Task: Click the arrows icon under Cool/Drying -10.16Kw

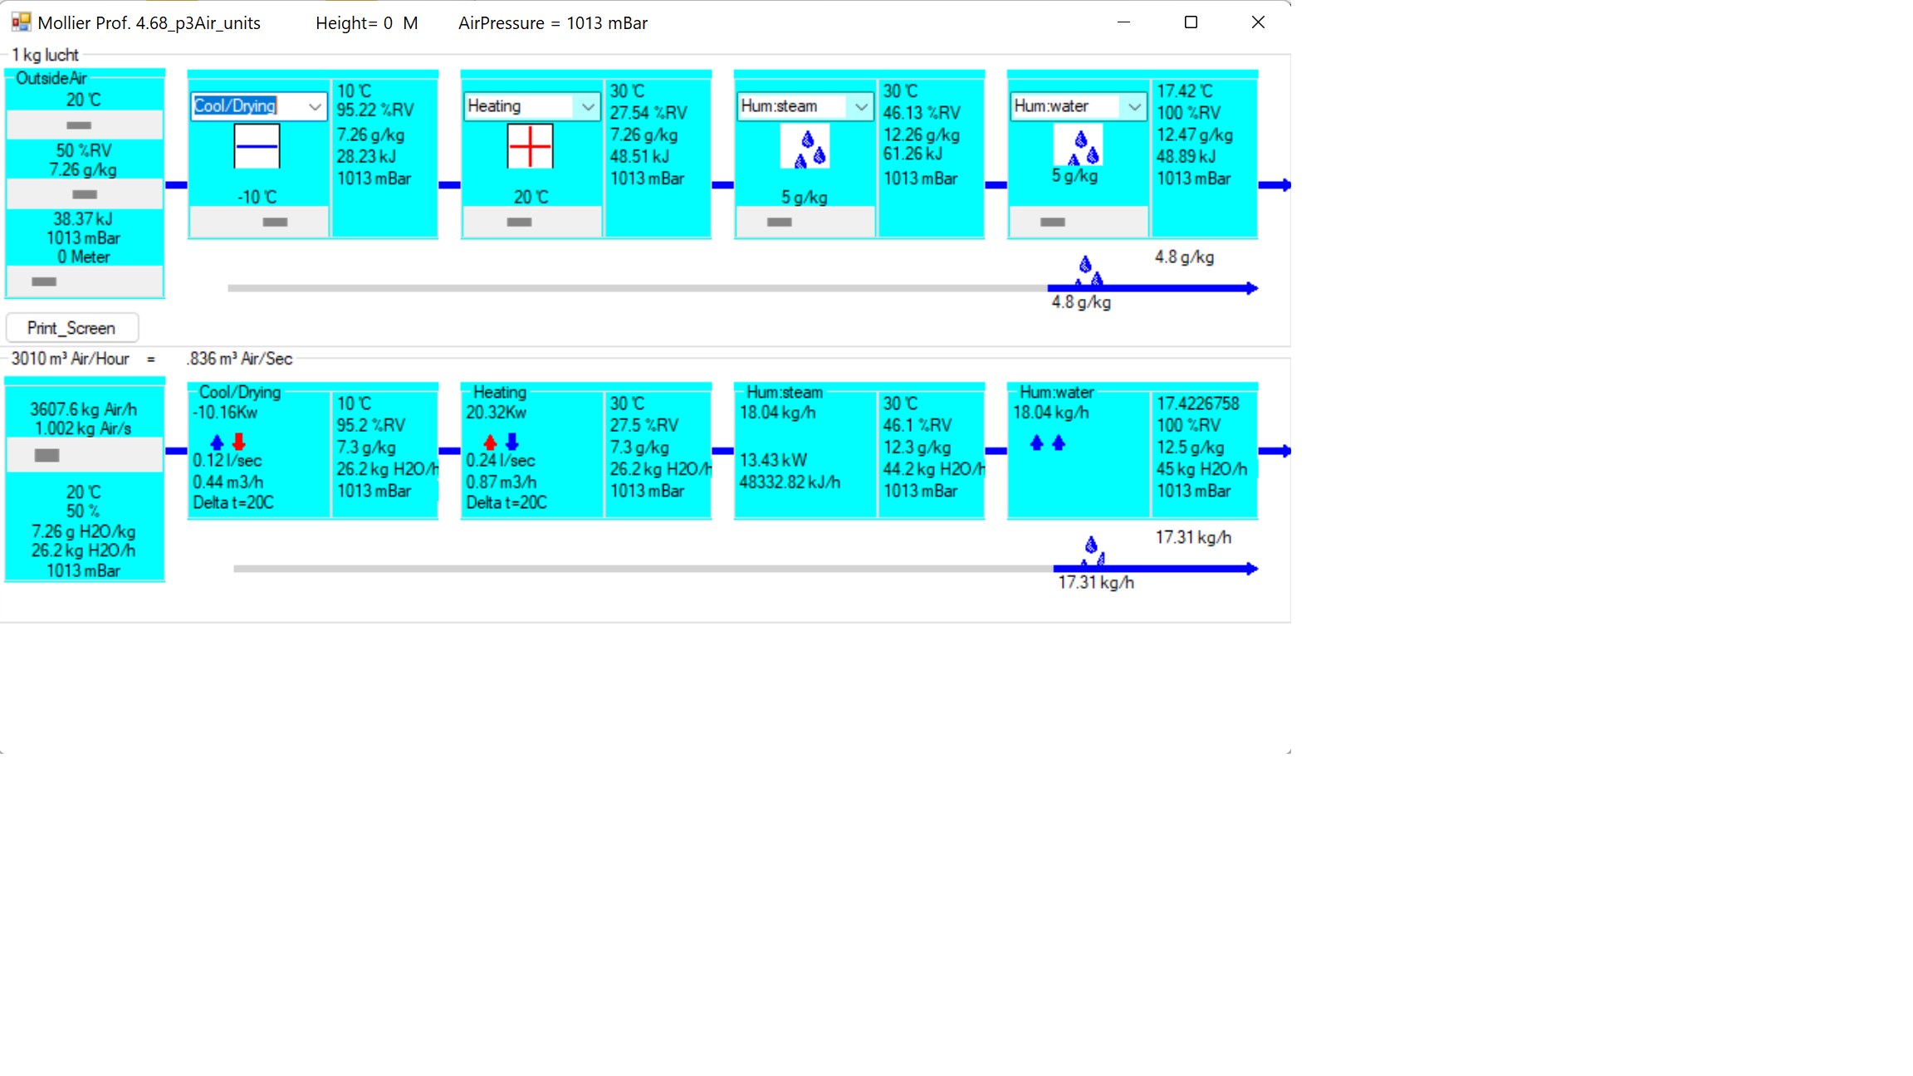Action: tap(228, 442)
